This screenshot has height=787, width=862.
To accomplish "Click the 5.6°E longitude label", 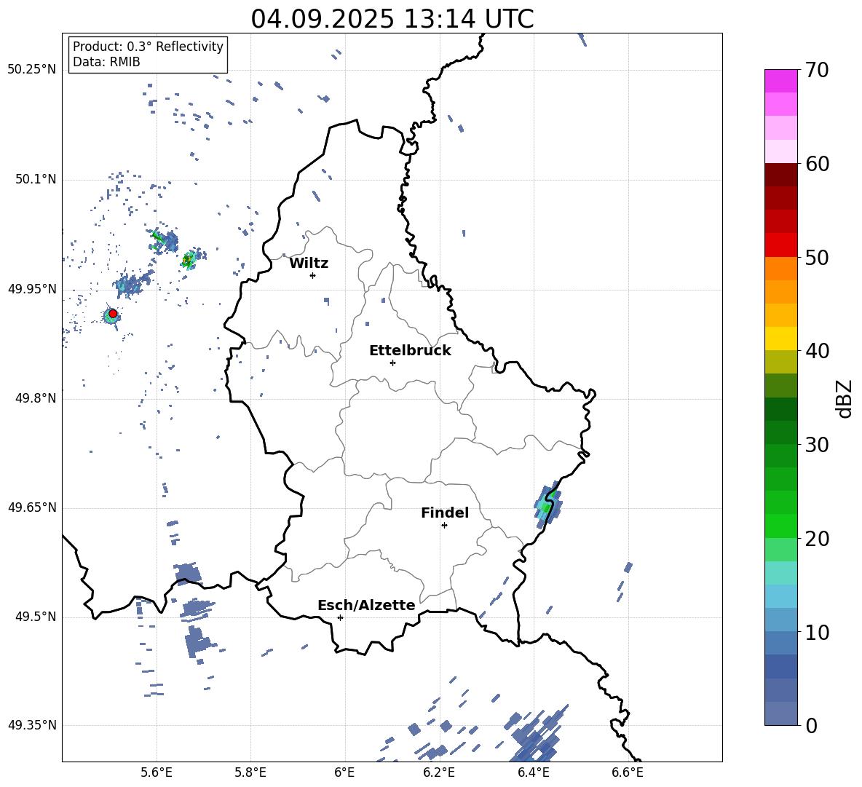I will [156, 773].
